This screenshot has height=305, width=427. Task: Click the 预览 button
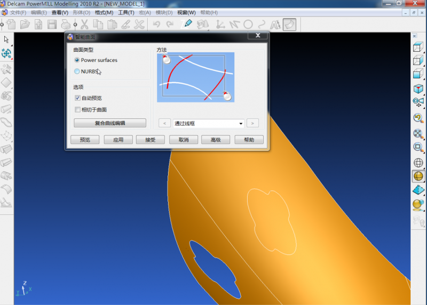pos(85,140)
